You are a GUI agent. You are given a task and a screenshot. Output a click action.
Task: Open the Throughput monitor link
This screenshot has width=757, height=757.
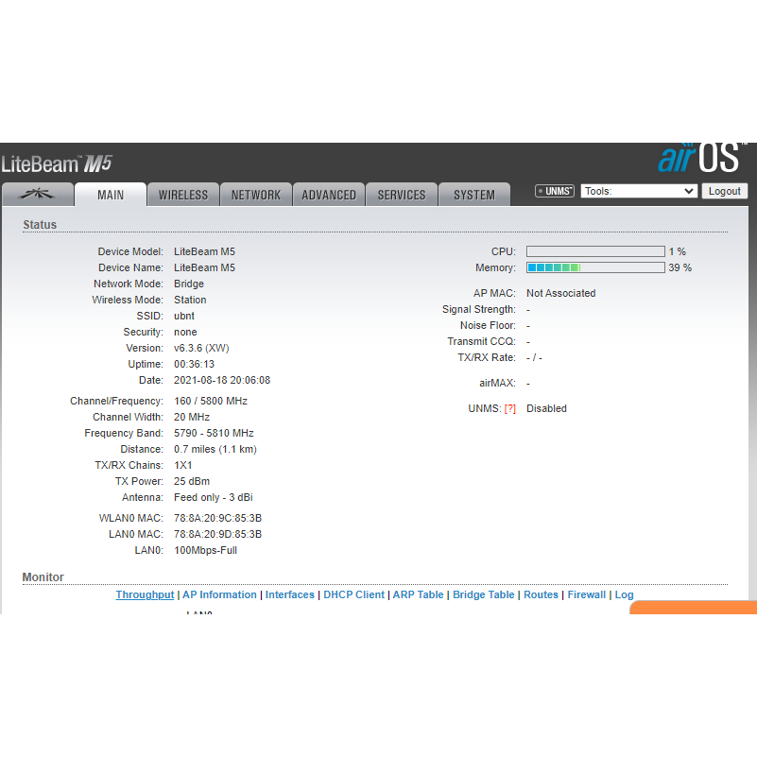click(145, 594)
